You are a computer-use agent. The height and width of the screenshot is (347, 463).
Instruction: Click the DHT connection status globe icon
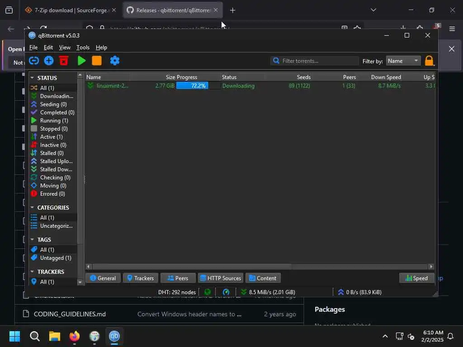tap(208, 292)
